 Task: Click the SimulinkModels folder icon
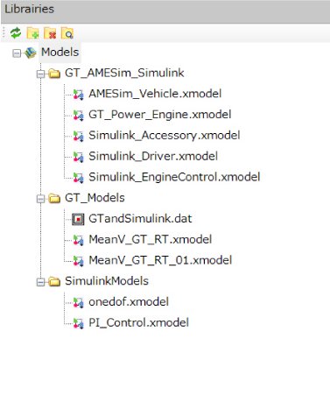[54, 282]
